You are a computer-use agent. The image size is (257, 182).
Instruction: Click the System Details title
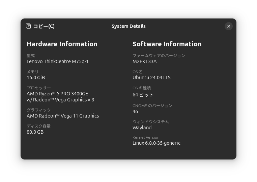click(x=128, y=26)
